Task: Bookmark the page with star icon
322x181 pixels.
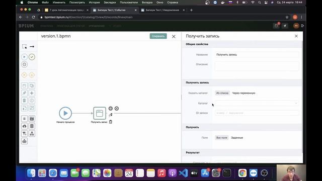Action: click(287, 17)
